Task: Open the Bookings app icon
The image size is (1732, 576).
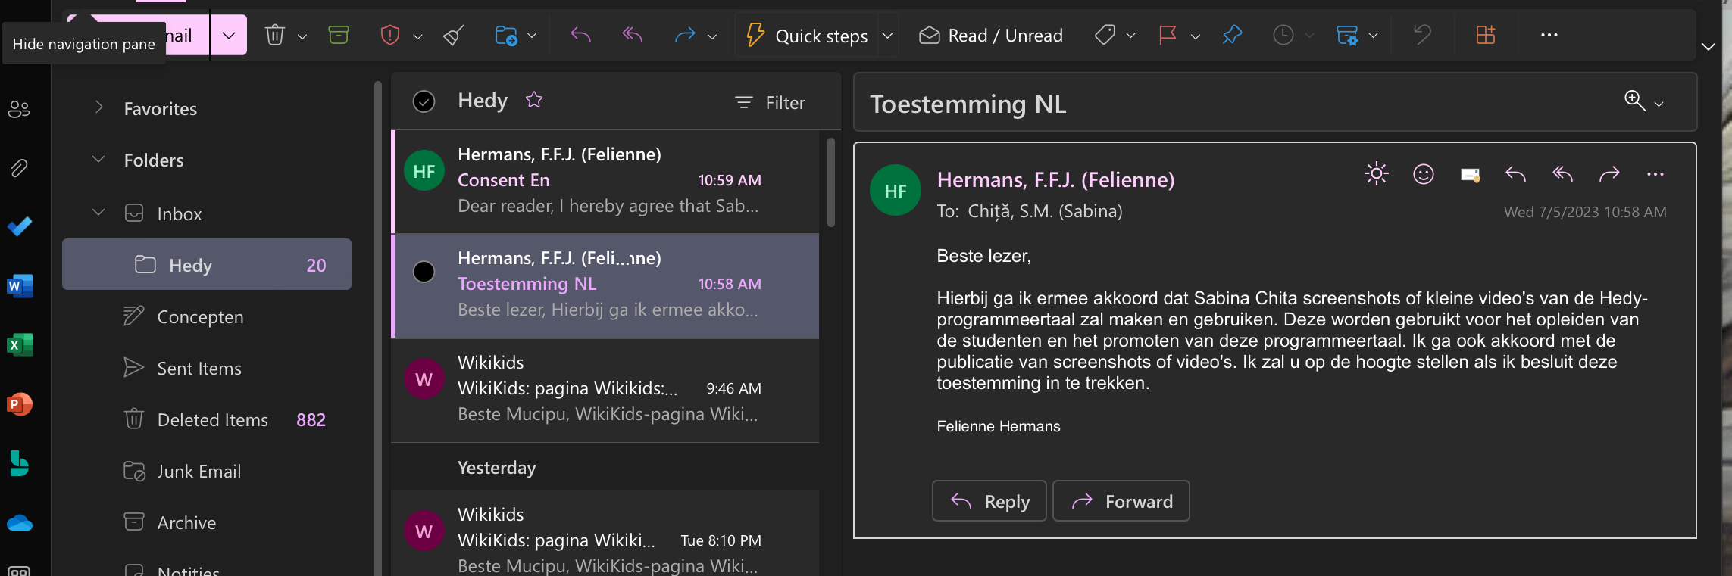Action: pos(19,463)
